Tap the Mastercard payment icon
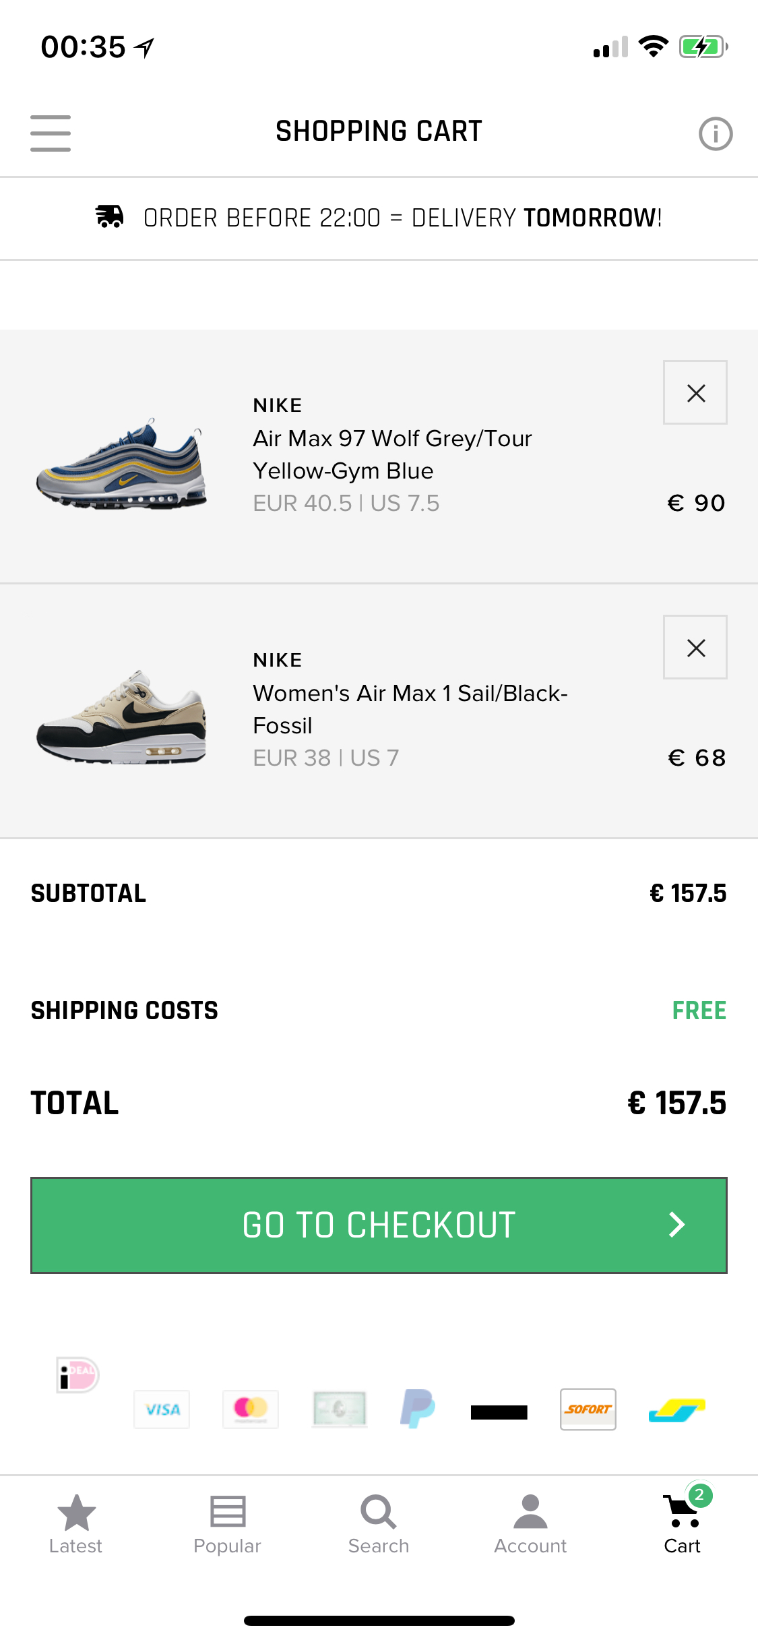This screenshot has width=758, height=1642. [251, 1408]
